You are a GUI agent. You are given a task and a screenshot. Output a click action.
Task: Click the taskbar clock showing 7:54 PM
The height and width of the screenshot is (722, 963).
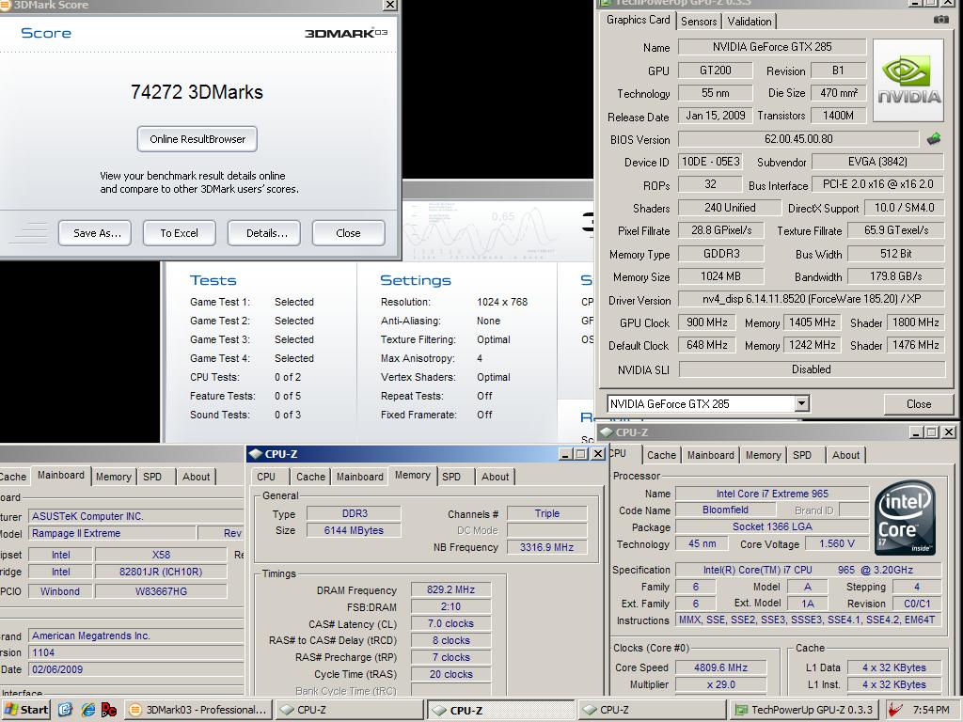coord(931,710)
